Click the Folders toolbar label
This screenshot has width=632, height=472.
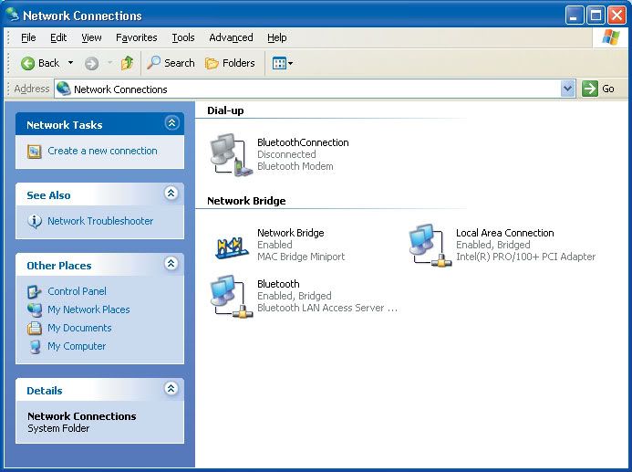point(239,63)
